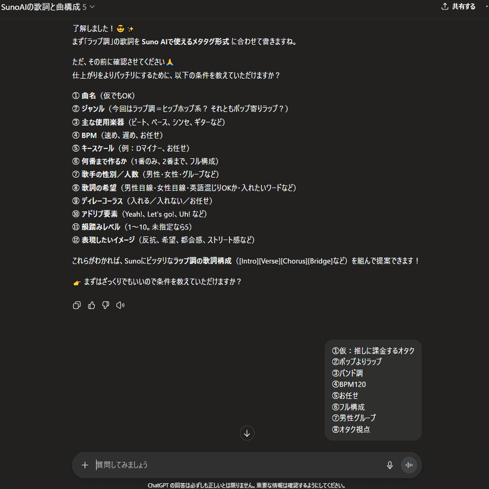This screenshot has height=489, width=489.
Task: Copy the assistant response with copy icon
Action: tap(77, 305)
